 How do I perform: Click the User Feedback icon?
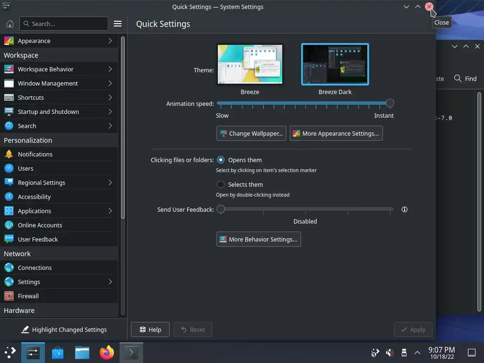tap(9, 239)
